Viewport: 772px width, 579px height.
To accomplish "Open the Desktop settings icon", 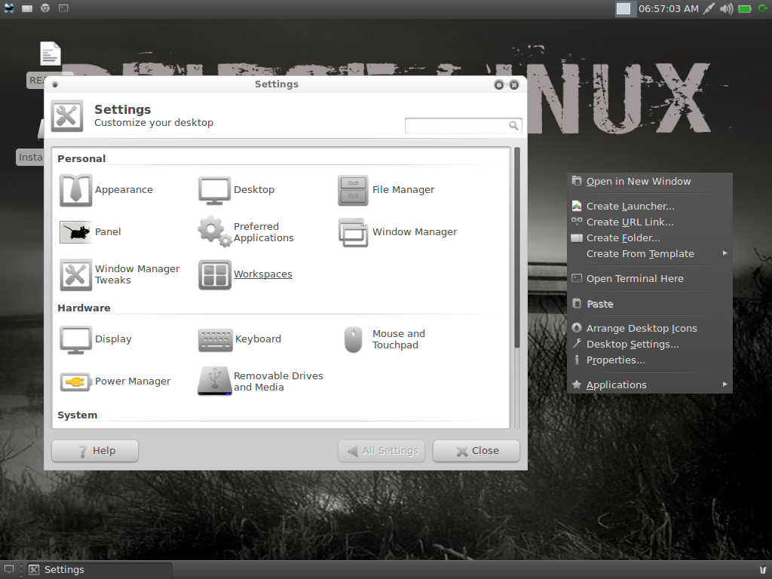I will [x=214, y=190].
